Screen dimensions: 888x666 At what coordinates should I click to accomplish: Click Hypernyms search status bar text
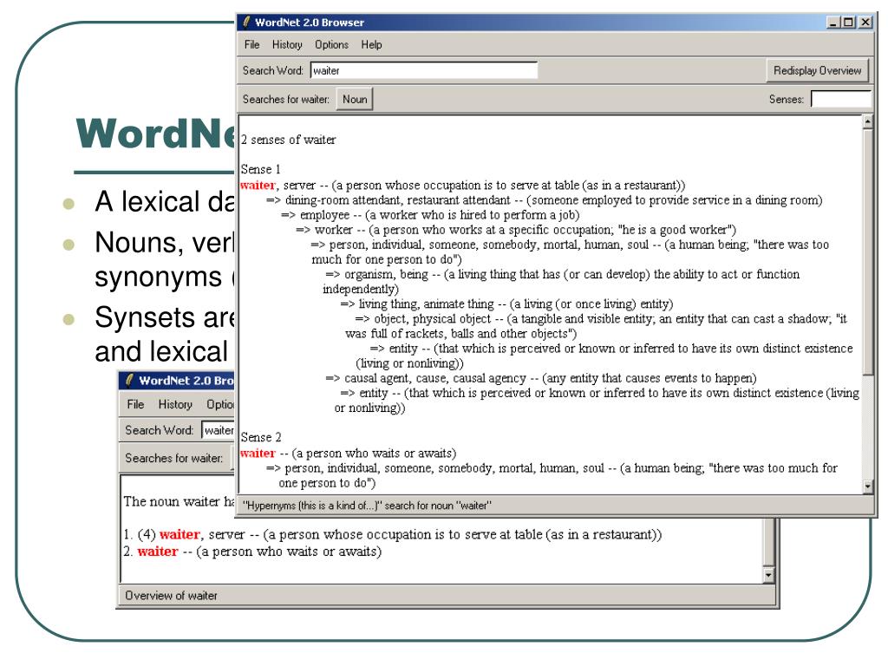[367, 506]
